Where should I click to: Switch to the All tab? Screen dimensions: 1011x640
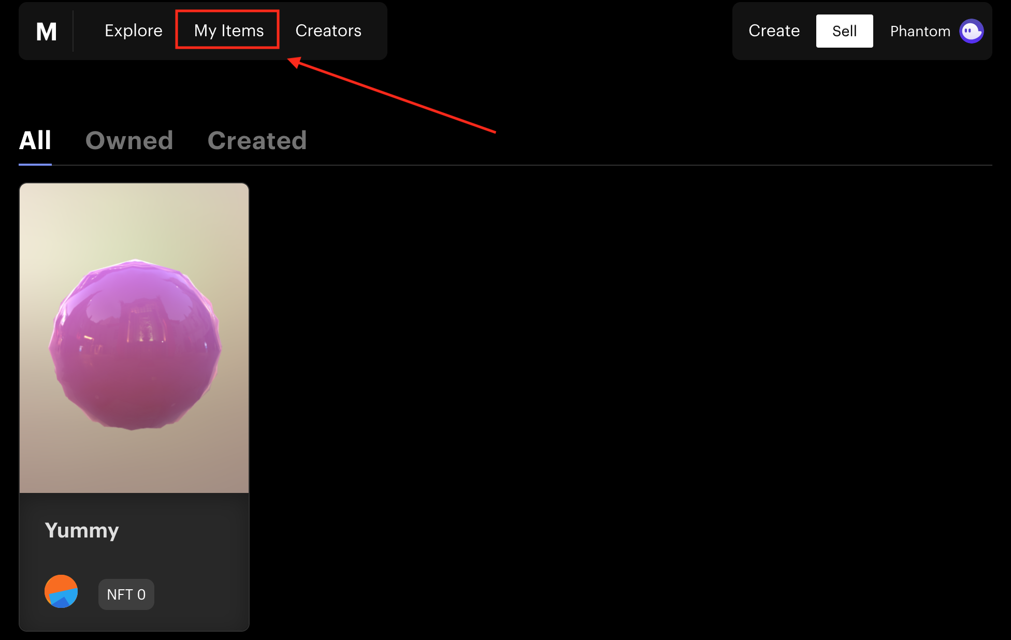(35, 140)
